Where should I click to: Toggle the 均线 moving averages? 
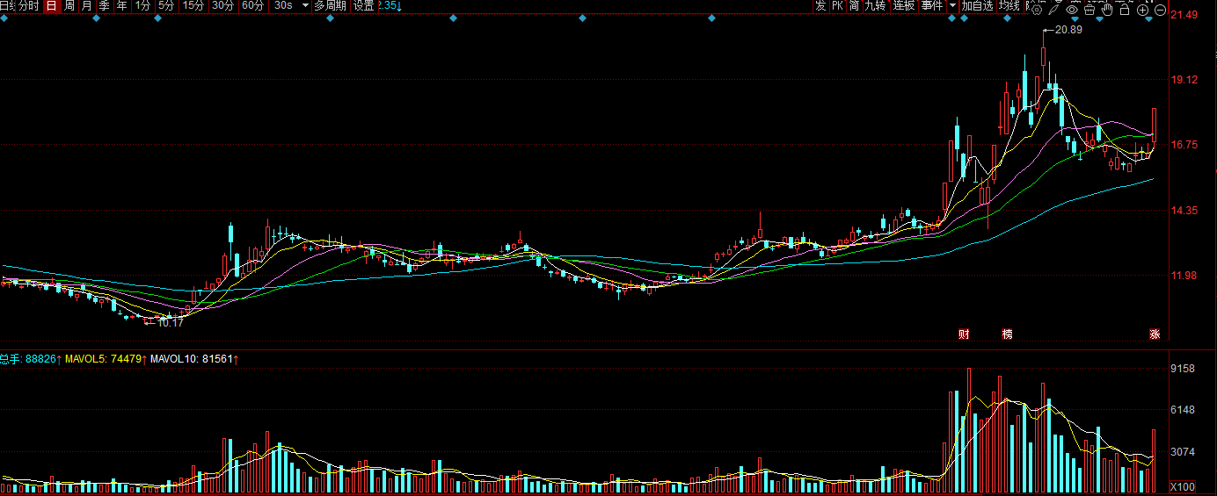pos(1009,5)
